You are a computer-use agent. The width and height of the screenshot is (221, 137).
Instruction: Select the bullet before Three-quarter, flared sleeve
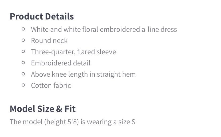coord(23,51)
